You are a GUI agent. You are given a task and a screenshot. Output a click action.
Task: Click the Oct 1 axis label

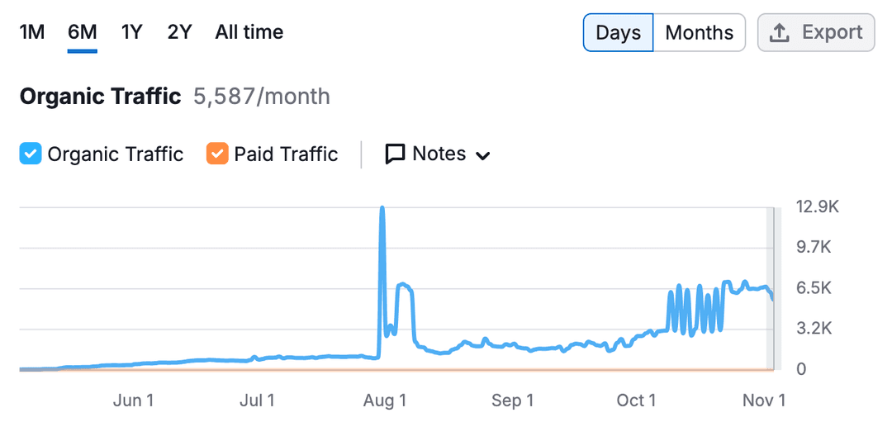tap(636, 401)
